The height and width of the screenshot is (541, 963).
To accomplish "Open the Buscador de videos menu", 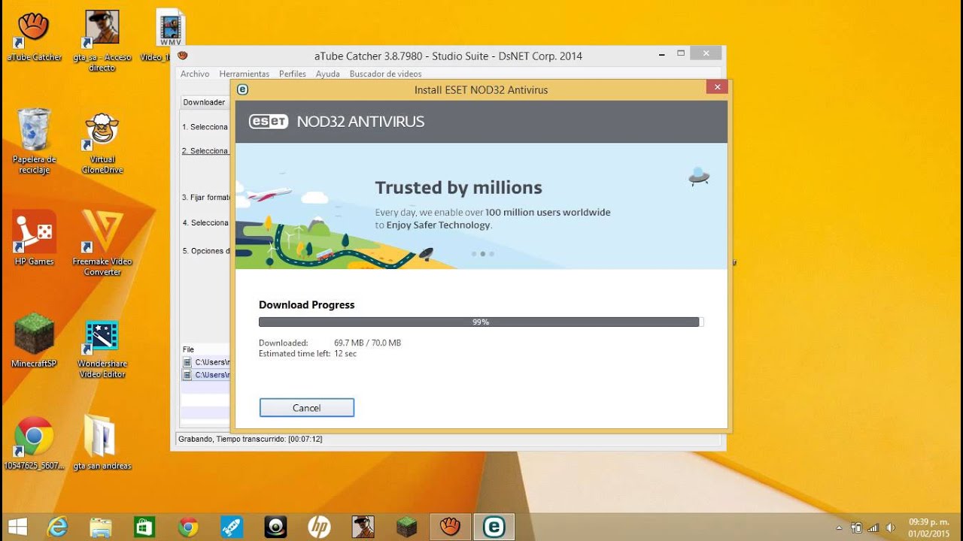I will [386, 74].
